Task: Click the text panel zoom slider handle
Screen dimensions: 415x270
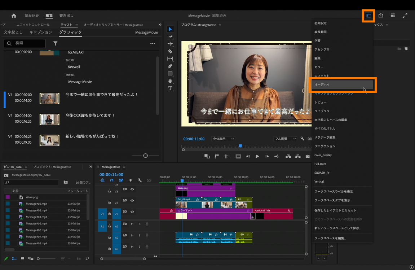Action: click(145, 156)
